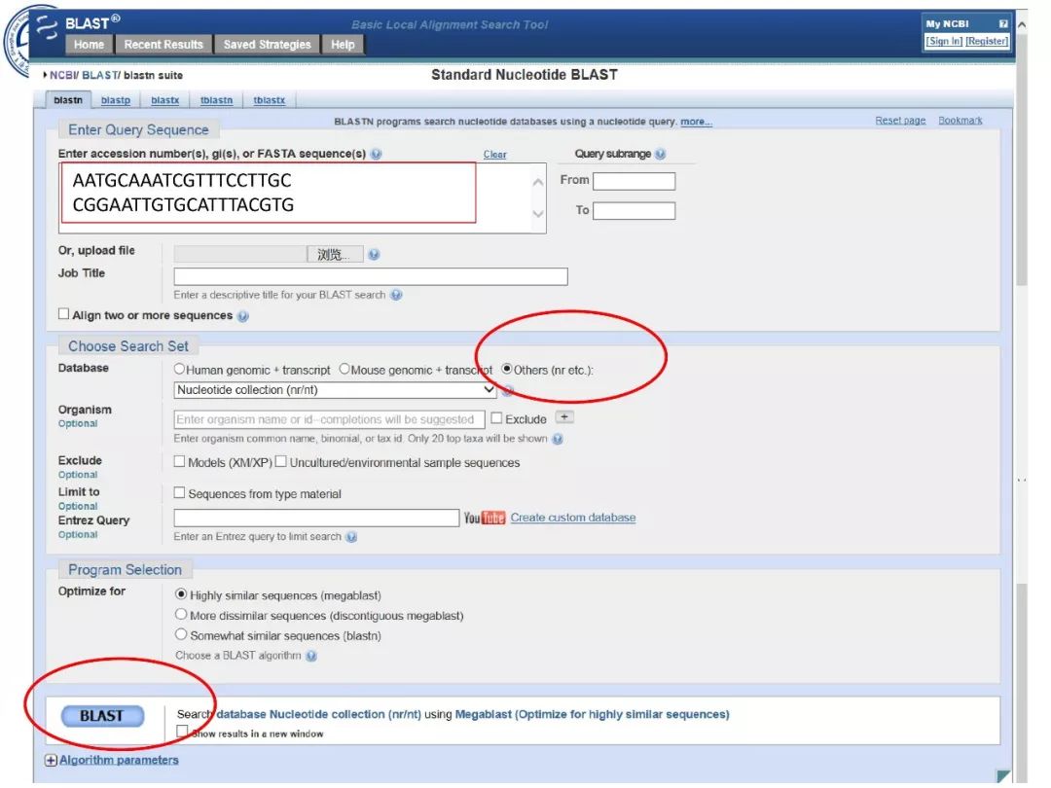Screen dimensions: 1051x788
Task: Click the Job Title input field
Action: click(x=371, y=276)
